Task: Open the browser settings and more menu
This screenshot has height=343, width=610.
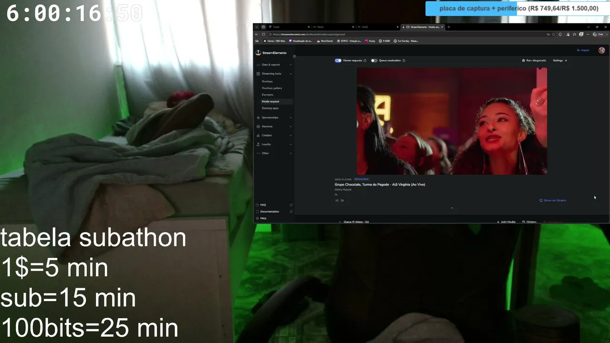Action: [588, 34]
